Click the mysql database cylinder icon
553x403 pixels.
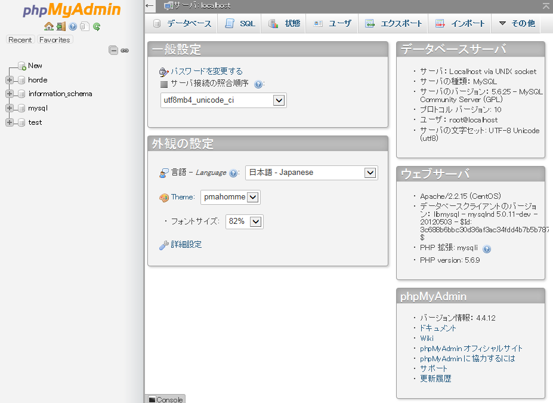click(21, 108)
